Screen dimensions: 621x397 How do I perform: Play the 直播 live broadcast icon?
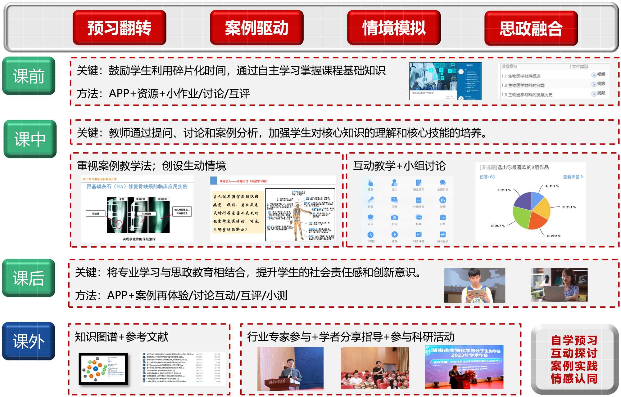394,234
